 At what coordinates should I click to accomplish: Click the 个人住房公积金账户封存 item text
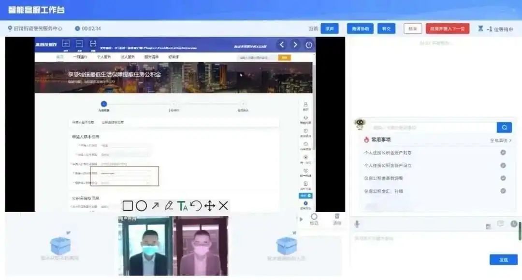pos(388,153)
